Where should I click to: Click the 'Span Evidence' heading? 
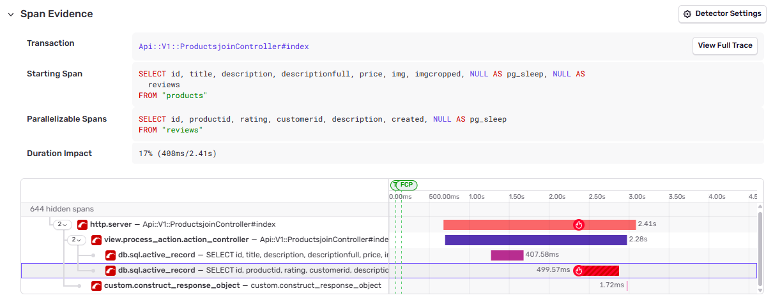point(57,14)
